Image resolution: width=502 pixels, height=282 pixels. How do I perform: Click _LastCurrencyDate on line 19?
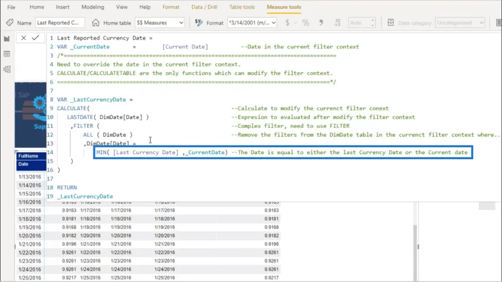click(x=85, y=196)
